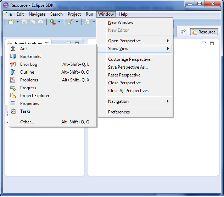This screenshot has height=197, width=224.
Task: Click the Error Log view icon
Action: [13, 64]
